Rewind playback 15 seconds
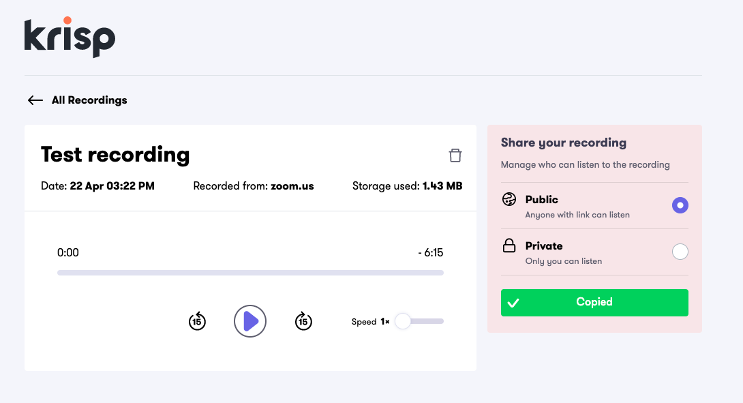 197,321
